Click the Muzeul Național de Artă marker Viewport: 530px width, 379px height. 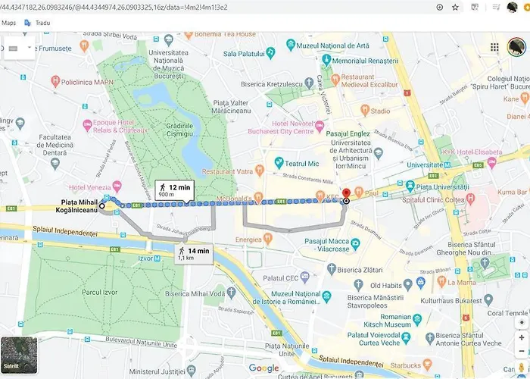290,44
